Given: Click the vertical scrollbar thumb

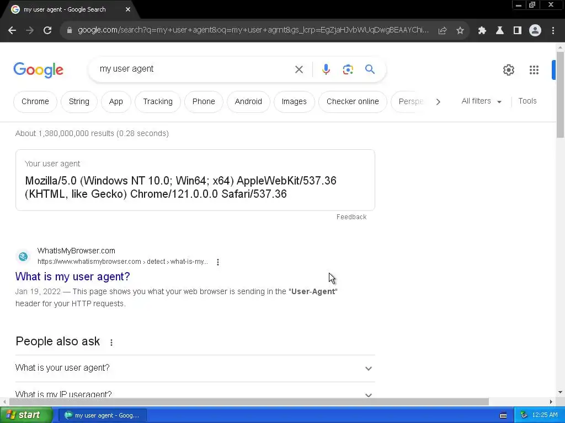Looking at the screenshot, I should coord(560,95).
